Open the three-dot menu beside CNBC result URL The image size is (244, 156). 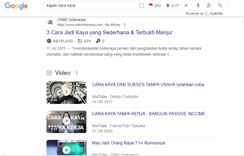125,25
